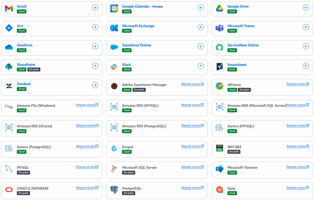
Task: Click the Amazon FSx logo icon
Action: (x=9, y=107)
